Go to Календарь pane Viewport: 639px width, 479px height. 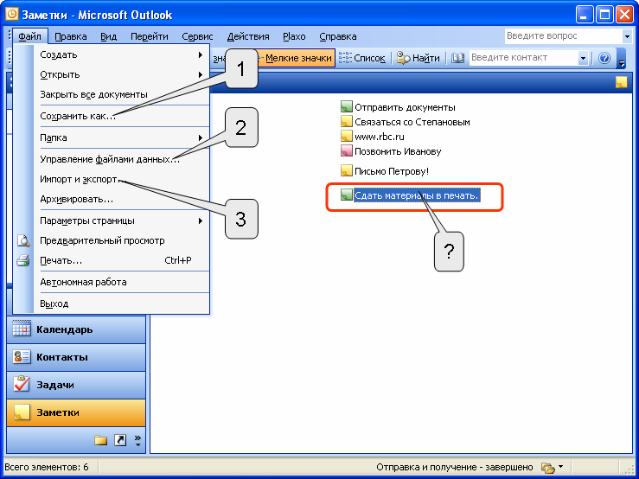point(76,329)
